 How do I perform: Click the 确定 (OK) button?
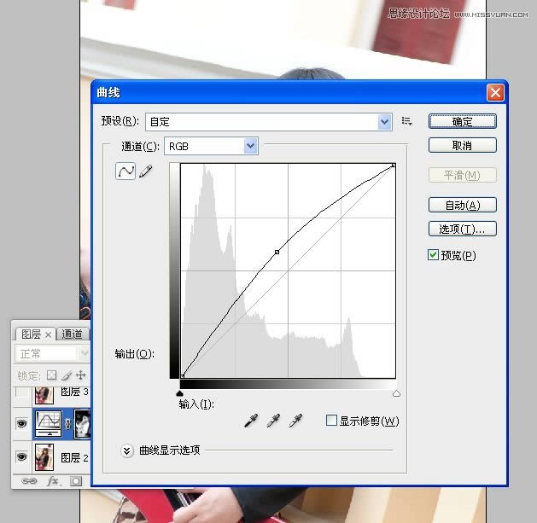[x=462, y=121]
